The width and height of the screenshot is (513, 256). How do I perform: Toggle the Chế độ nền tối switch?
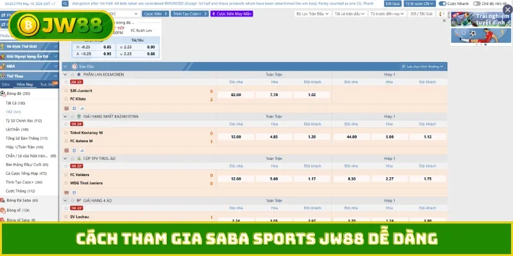476,4
